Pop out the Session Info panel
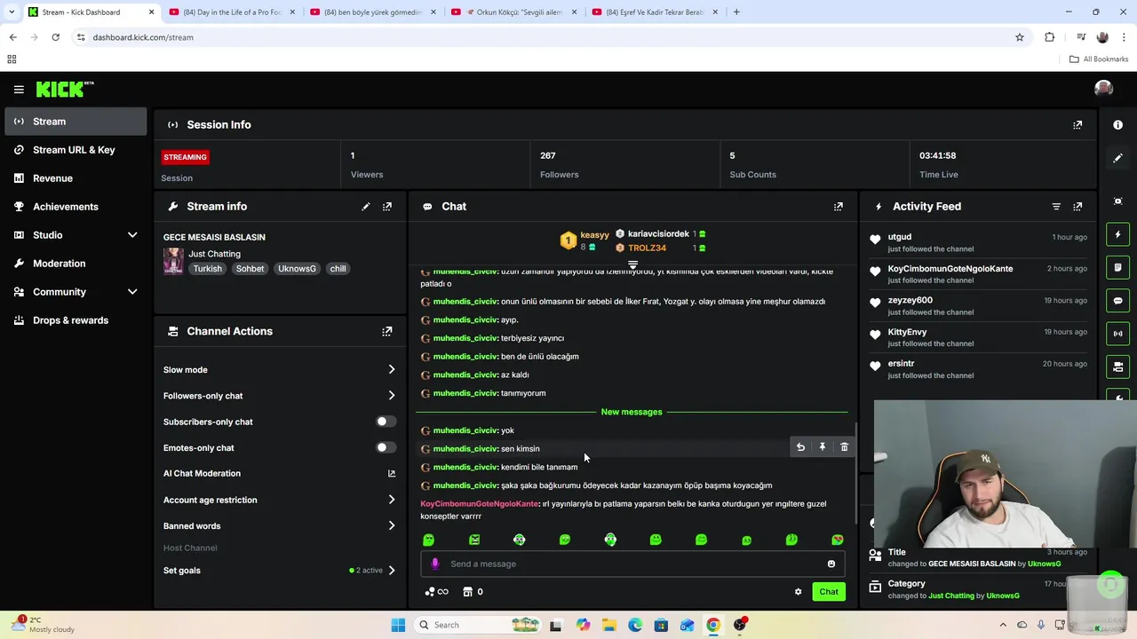The image size is (1137, 639). [1077, 125]
